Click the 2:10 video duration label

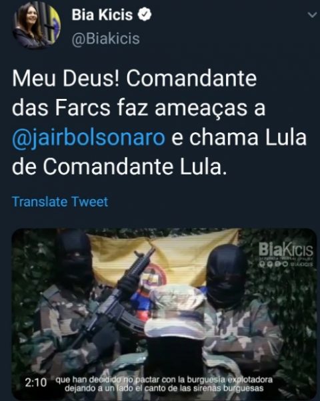tap(36, 382)
